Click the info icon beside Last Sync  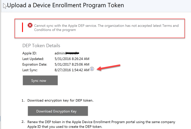pyautogui.click(x=92, y=70)
